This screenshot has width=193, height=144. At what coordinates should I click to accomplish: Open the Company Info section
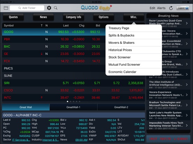click(x=73, y=17)
